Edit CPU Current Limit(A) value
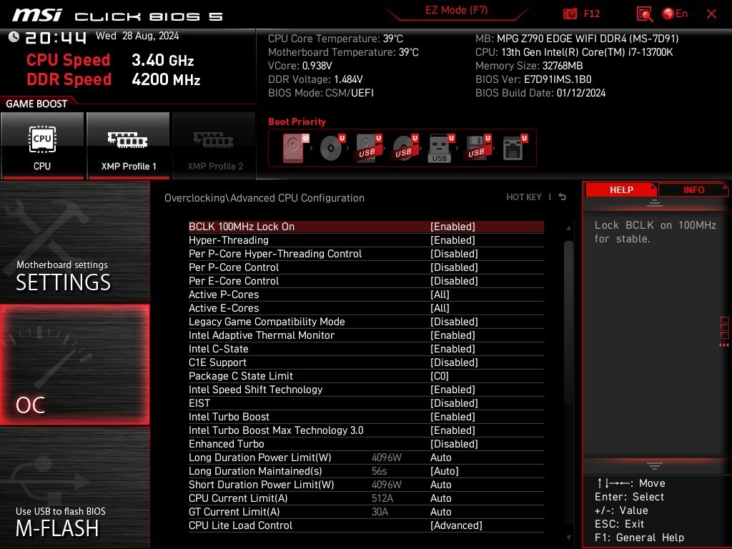This screenshot has width=732, height=549. [x=440, y=498]
